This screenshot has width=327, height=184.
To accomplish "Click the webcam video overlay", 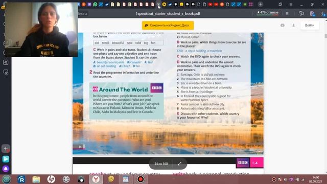I will 41,30.
